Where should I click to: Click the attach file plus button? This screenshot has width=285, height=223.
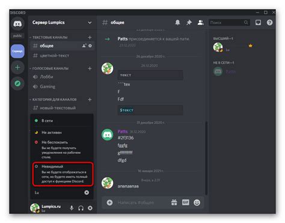(109, 203)
